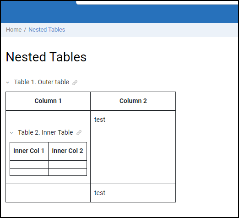Select the Column 2 header cell
The width and height of the screenshot is (239, 218).
133,101
